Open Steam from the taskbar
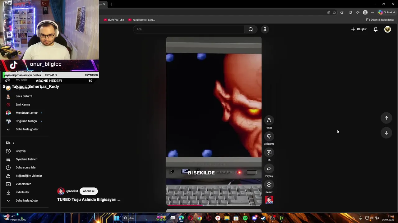The width and height of the screenshot is (398, 223). point(263,218)
